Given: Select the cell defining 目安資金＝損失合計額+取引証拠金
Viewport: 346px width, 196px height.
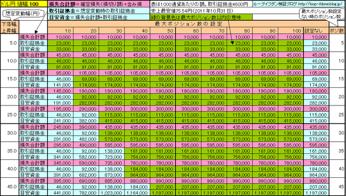Looking at the screenshot, I should click(98, 17).
